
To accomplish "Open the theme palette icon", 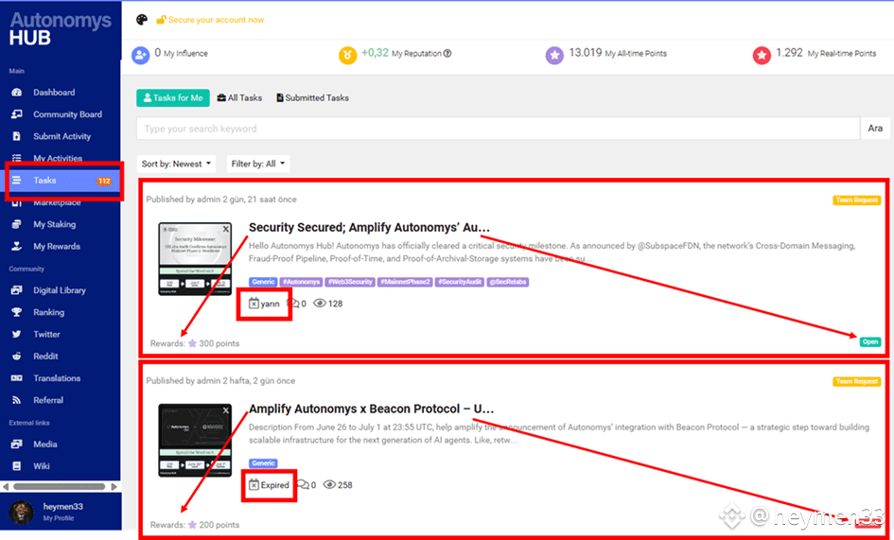I will [141, 20].
